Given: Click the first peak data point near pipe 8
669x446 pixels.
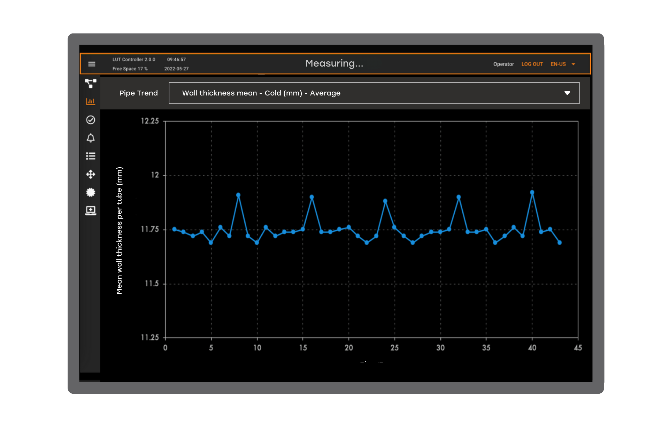Looking at the screenshot, I should coord(238,195).
